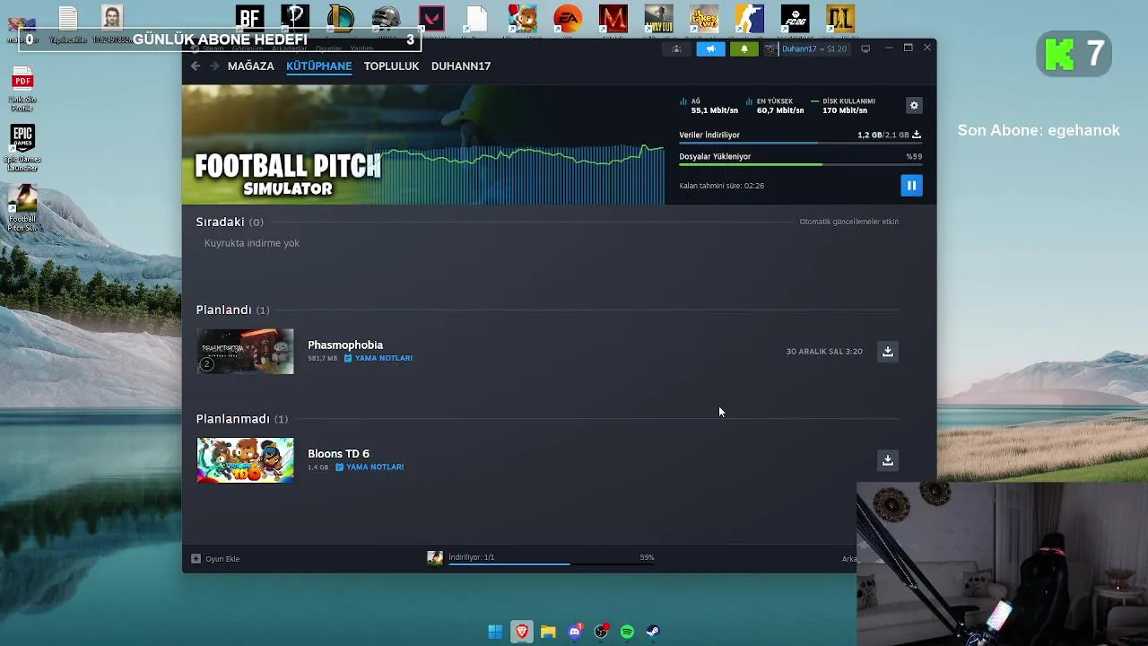Click the Planlanmadı (1) heading
This screenshot has width=1148, height=646.
coord(242,419)
